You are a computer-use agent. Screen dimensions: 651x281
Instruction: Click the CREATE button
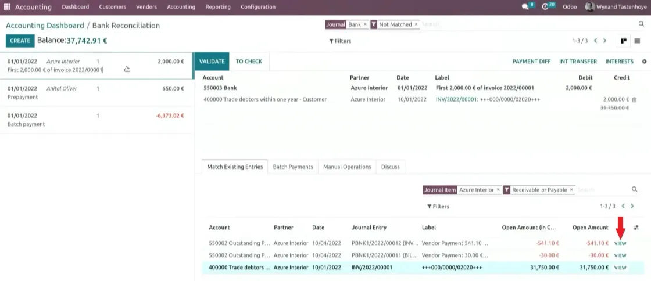point(20,41)
